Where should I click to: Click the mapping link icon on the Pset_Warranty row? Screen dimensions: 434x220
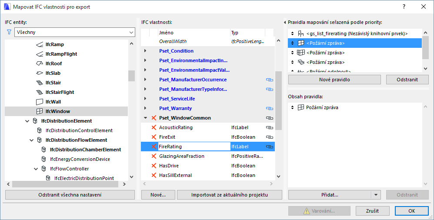[x=269, y=108]
